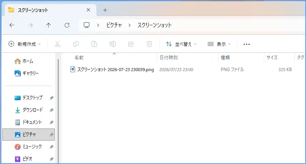Expand chevron after ピクチャ in address bar

tap(129, 25)
